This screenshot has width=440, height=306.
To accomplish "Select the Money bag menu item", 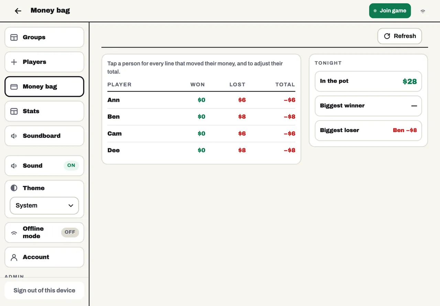I will click(x=44, y=87).
